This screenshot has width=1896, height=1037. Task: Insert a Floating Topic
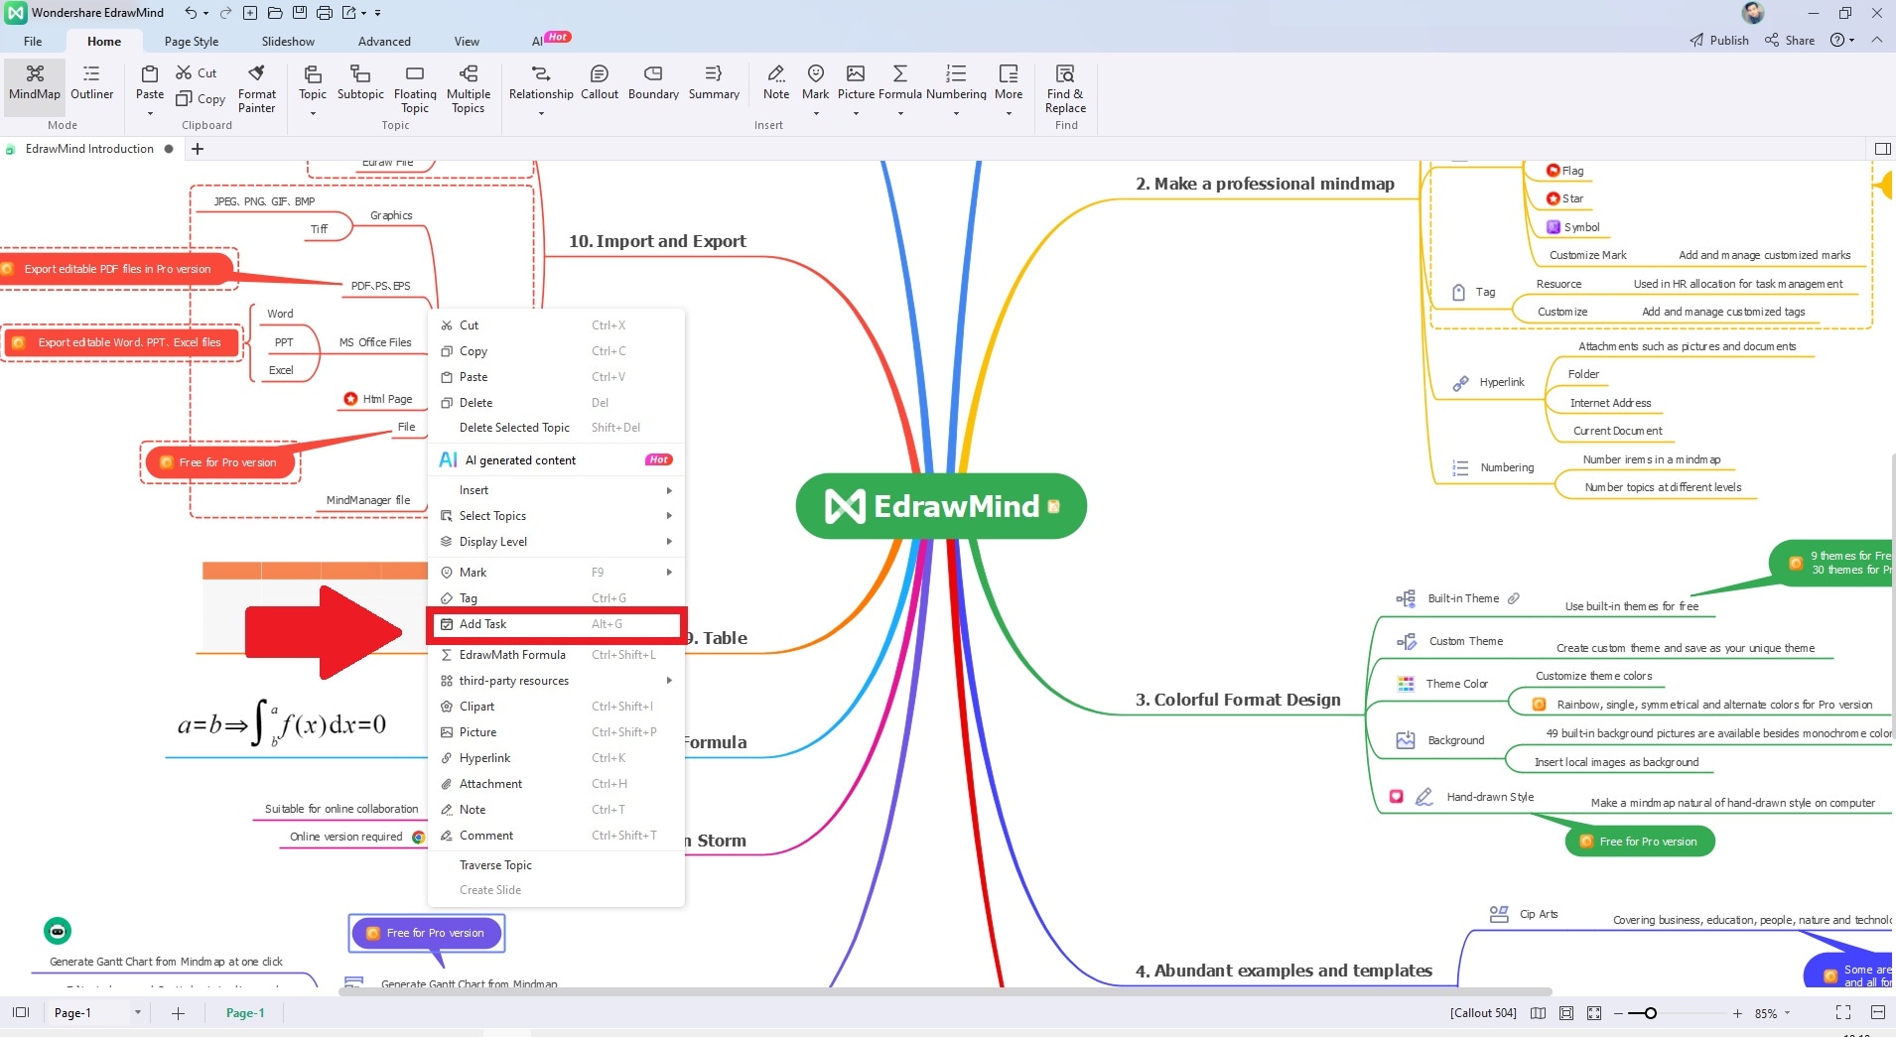coord(415,89)
